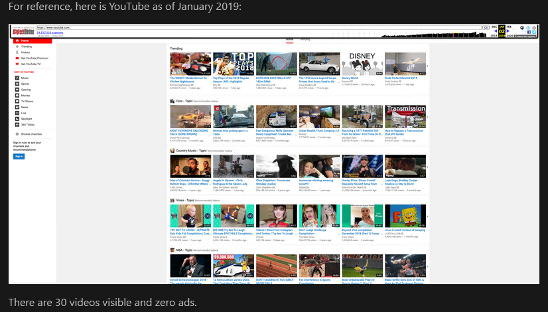Close the Wayback toolbar with X icon
Screen dimensions: 548x312
click(x=534, y=28)
